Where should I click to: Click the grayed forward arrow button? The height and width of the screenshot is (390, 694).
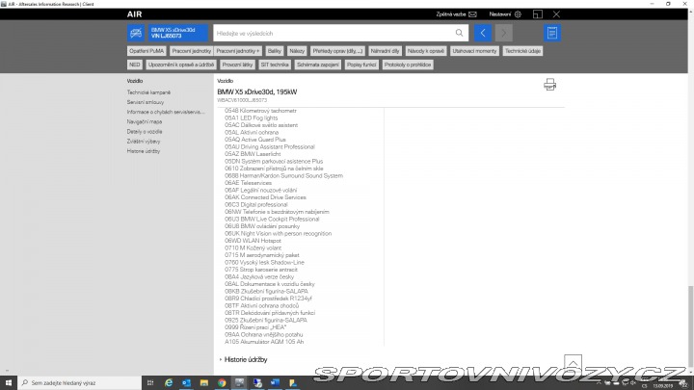coord(504,34)
